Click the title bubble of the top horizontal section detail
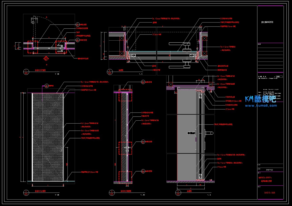Image resolution: width=292 pixels, height=206 pixels. 109,72
